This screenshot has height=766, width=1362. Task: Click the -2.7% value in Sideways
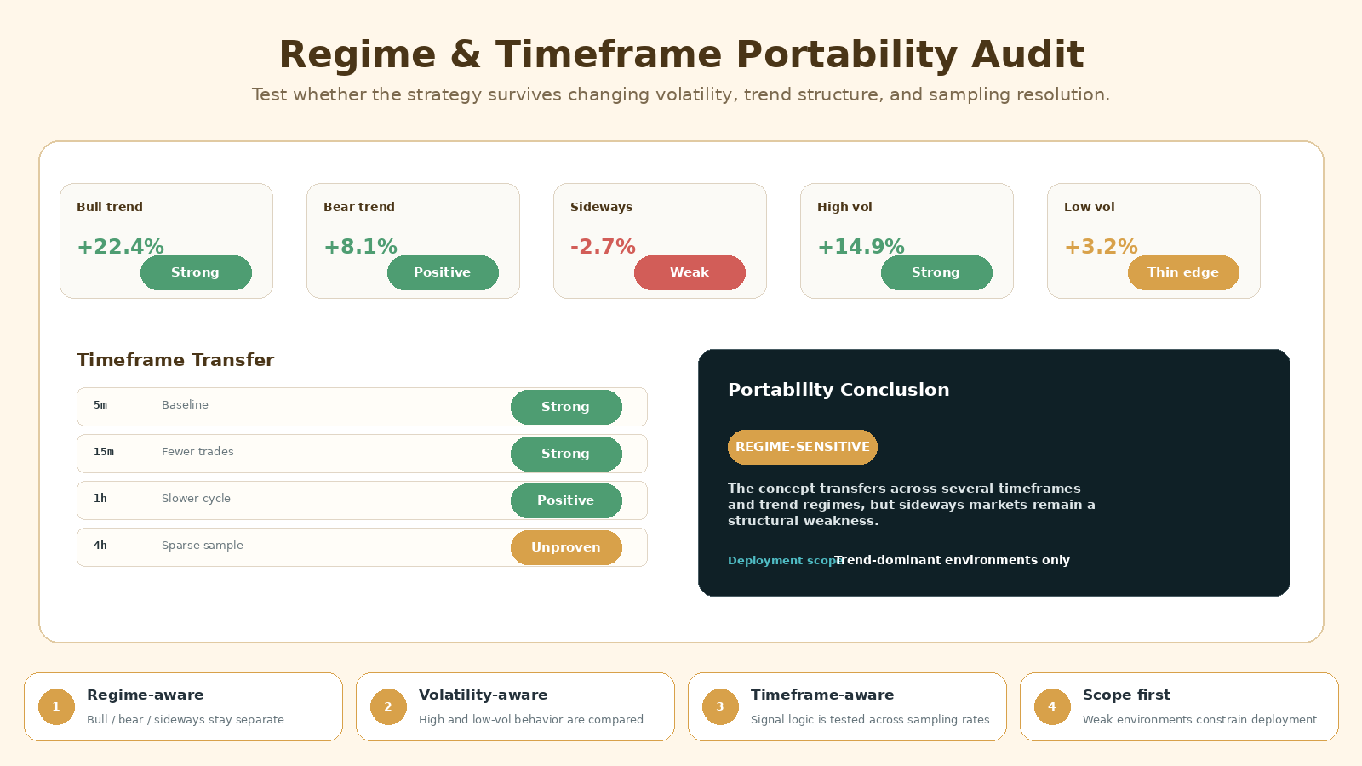coord(603,247)
